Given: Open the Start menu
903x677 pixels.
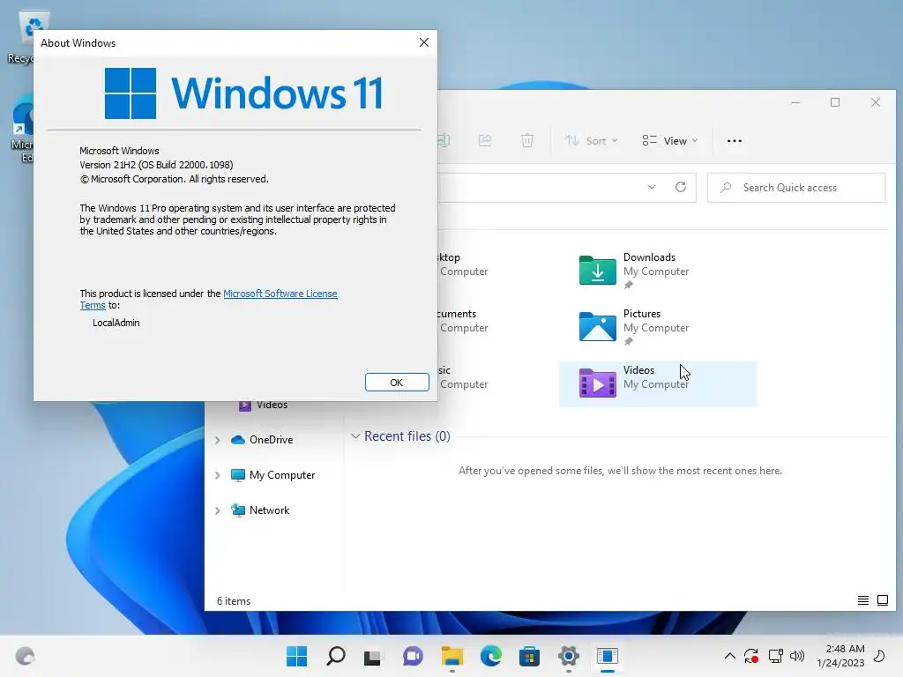Looking at the screenshot, I should pyautogui.click(x=296, y=656).
